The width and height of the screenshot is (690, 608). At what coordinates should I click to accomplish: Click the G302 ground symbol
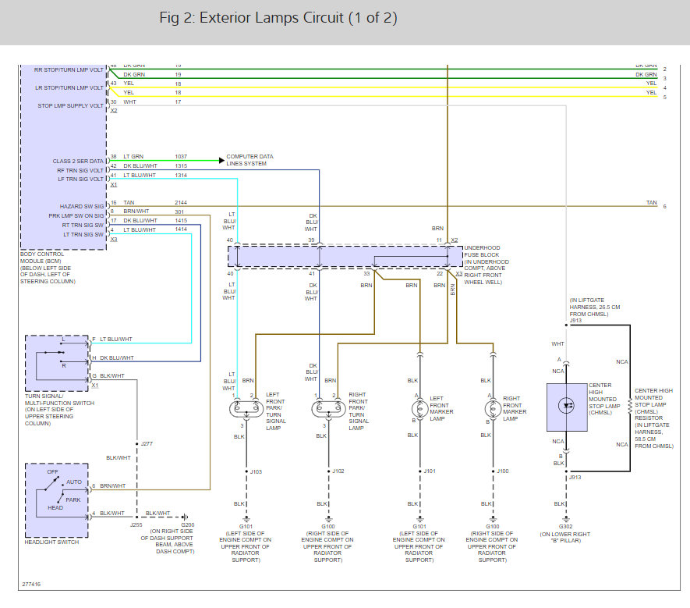566,519
